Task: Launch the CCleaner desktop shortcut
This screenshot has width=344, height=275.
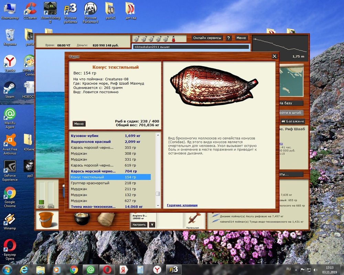Action: (x=30, y=11)
